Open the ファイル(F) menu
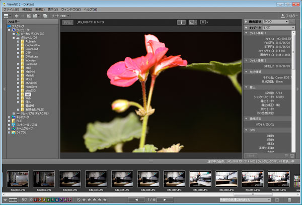302x205 pixels. click(x=11, y=10)
